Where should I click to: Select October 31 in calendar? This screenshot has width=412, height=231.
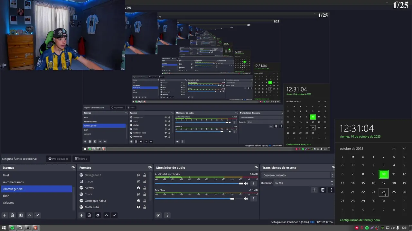(x=384, y=201)
